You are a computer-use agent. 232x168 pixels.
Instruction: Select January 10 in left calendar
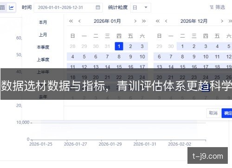(142, 57)
